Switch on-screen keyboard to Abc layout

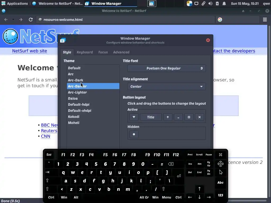click(x=220, y=182)
